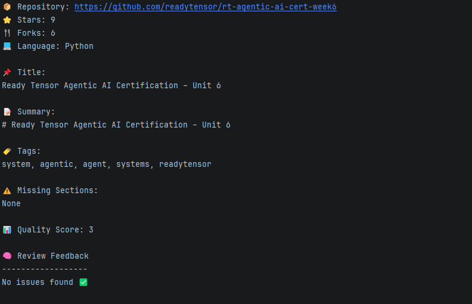Click the star emoji beside Stars
This screenshot has width=472, height=304.
pyautogui.click(x=7, y=20)
